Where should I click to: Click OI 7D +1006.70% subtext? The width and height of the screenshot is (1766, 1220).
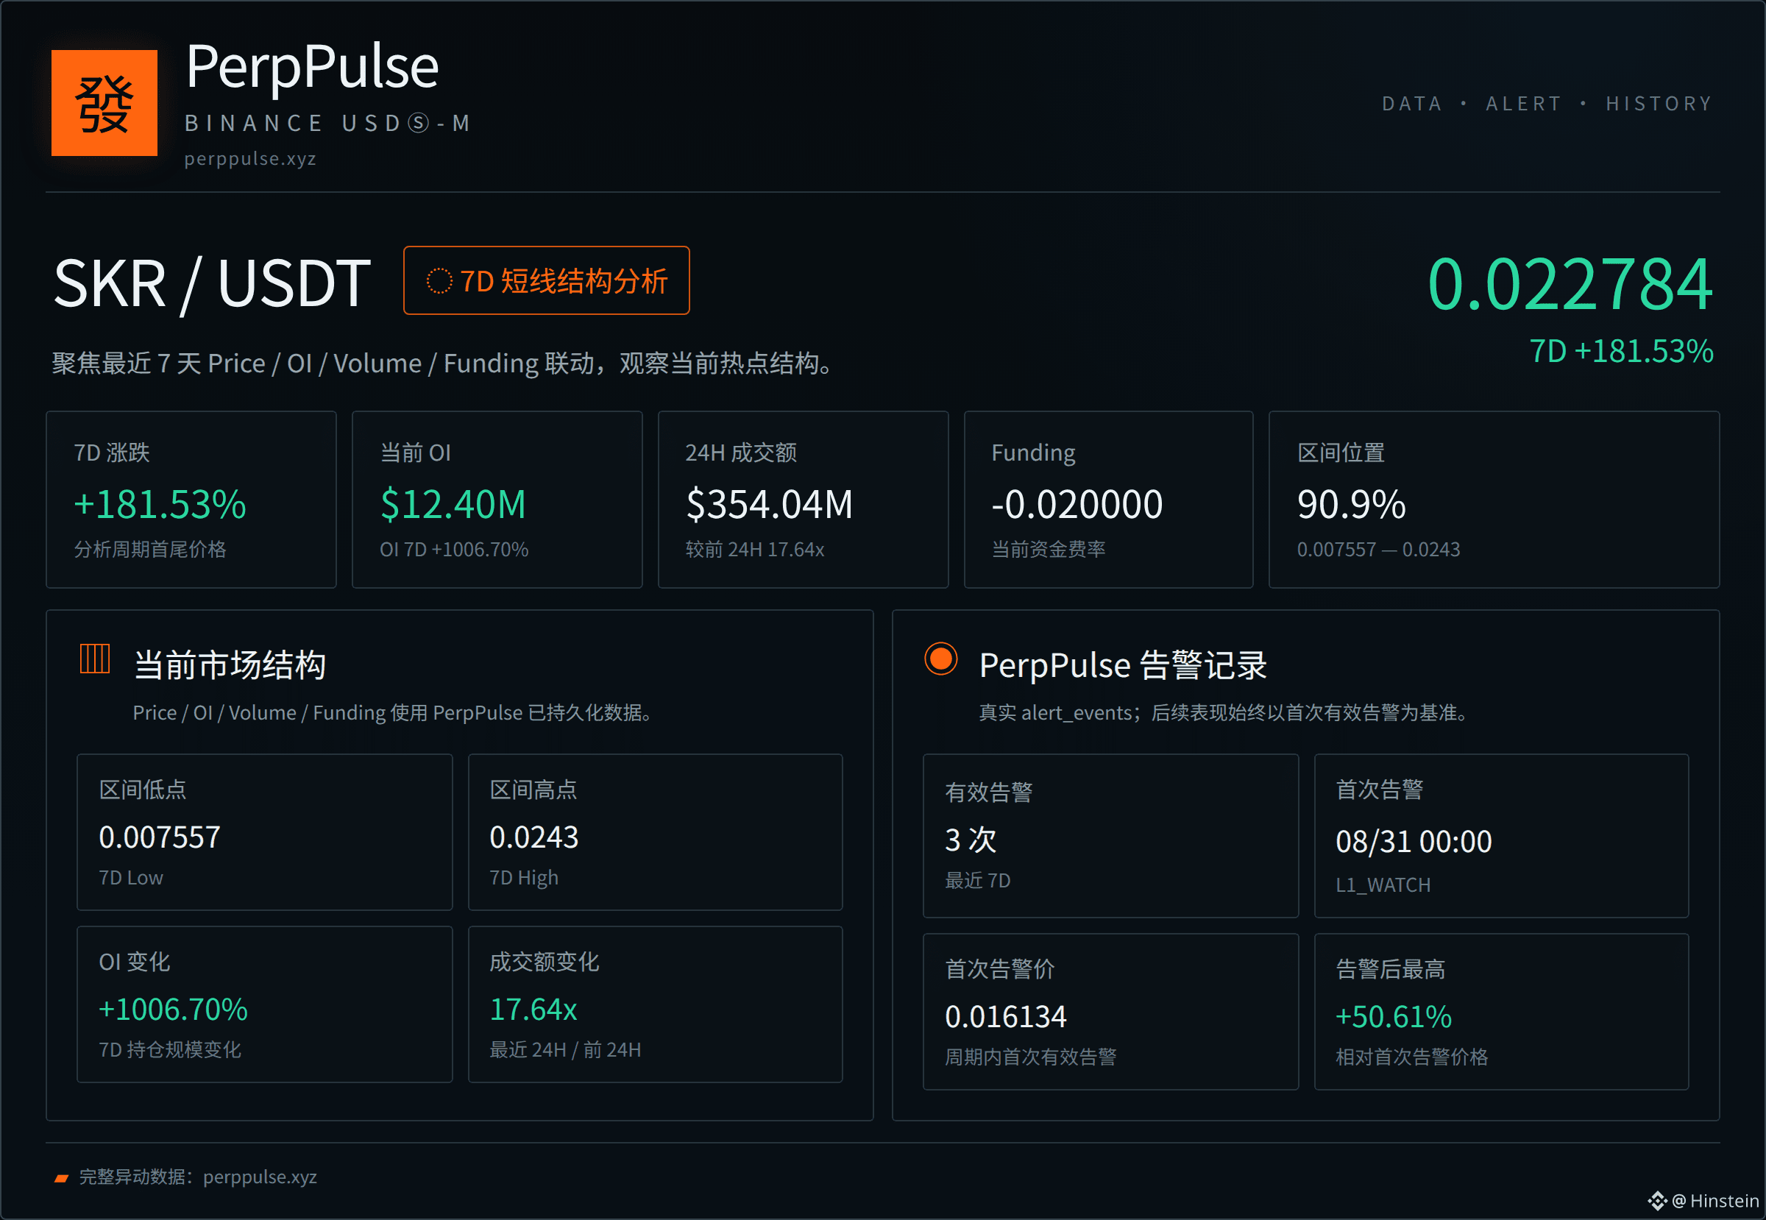click(454, 550)
